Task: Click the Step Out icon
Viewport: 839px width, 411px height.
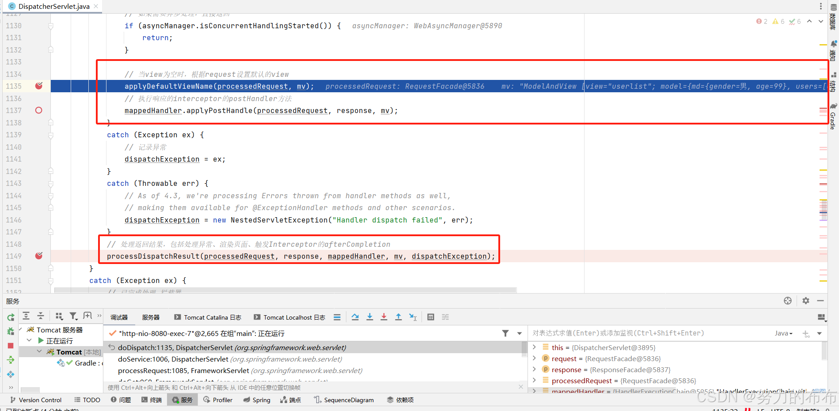Action: pos(399,317)
